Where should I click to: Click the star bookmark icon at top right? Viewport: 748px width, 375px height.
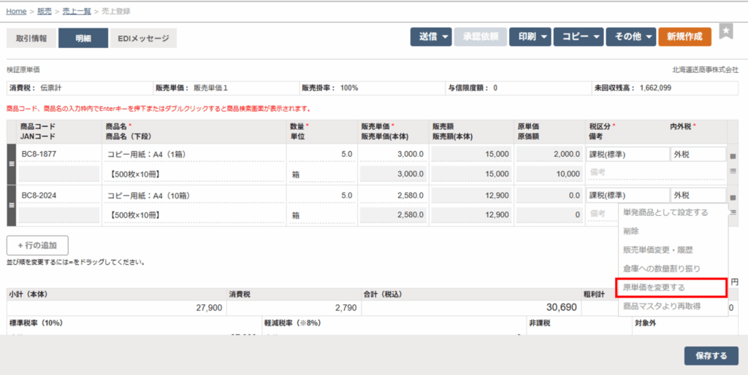tap(725, 31)
